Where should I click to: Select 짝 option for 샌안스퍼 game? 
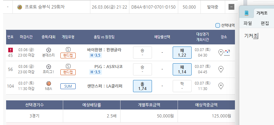tap(182, 86)
